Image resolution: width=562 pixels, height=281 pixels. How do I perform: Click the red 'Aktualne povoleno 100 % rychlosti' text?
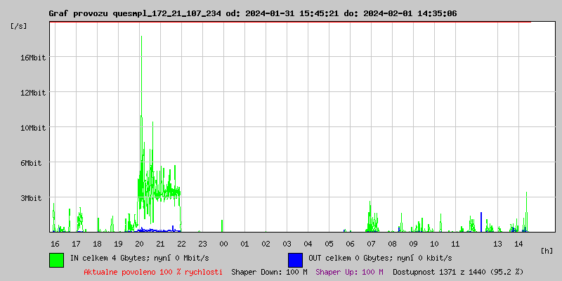153,272
